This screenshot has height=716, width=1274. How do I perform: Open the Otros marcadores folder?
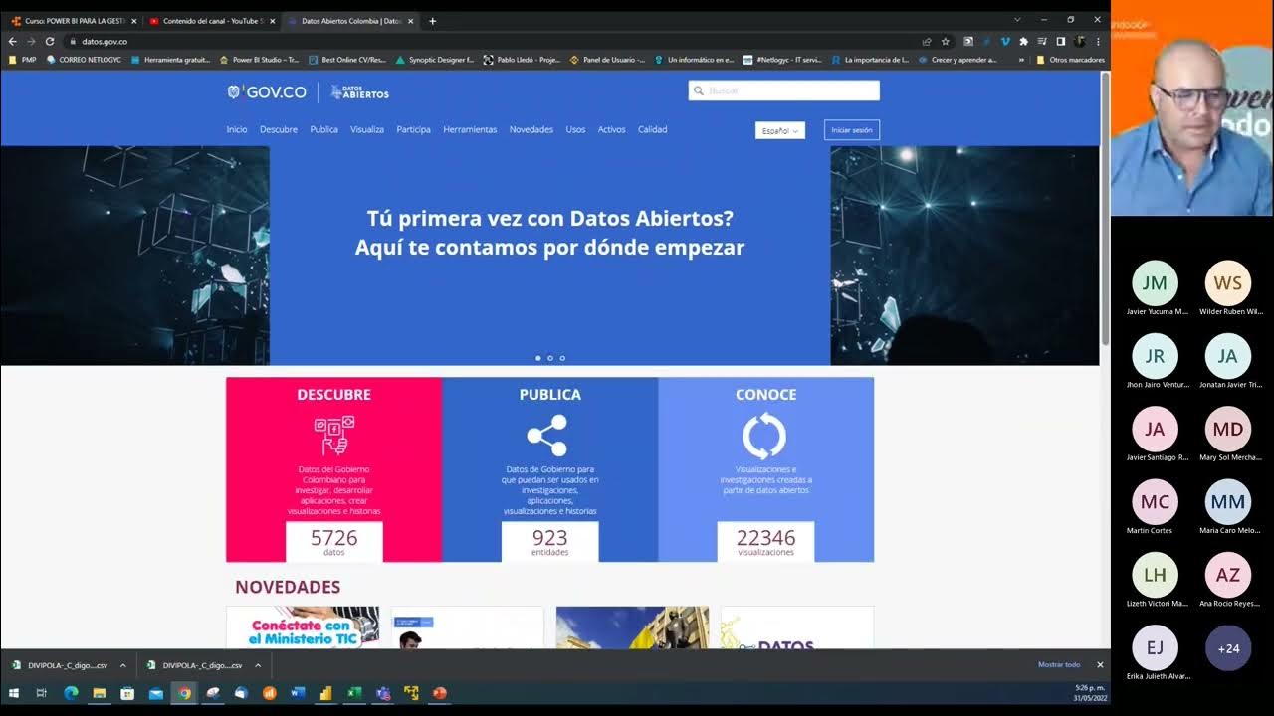click(x=1070, y=60)
